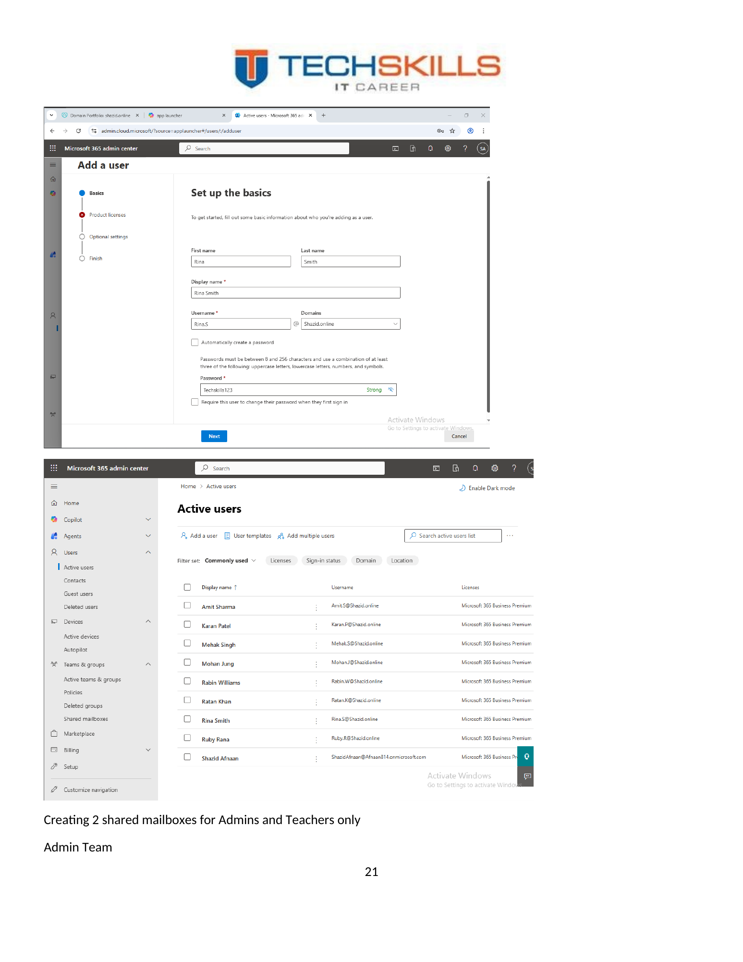Open the saved-passwords key icon in address bar
743x962 pixels.
[440, 131]
